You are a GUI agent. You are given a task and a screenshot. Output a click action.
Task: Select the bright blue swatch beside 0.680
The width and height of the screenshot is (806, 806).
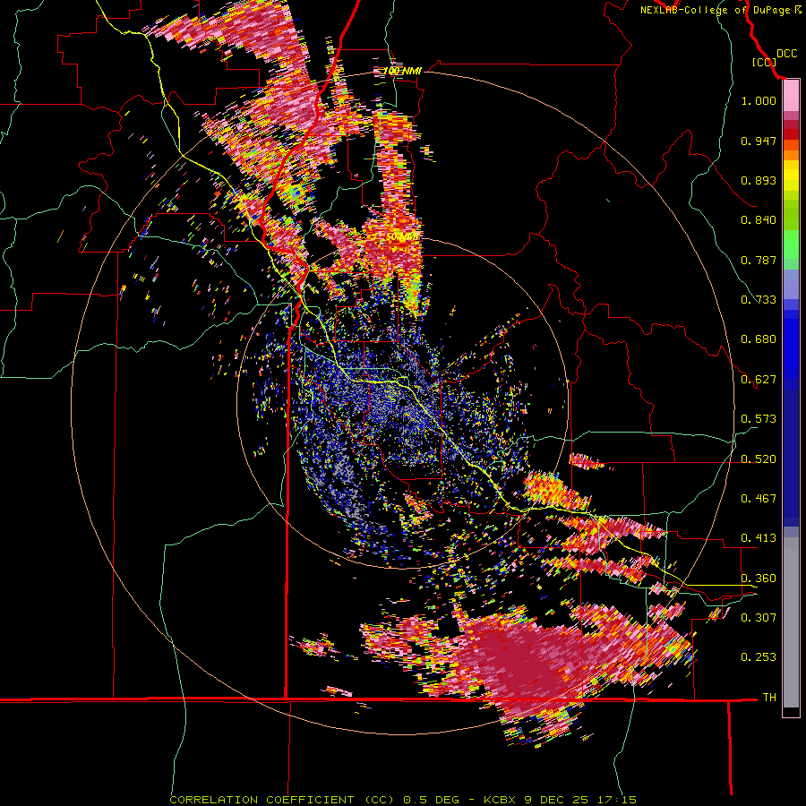coord(791,342)
